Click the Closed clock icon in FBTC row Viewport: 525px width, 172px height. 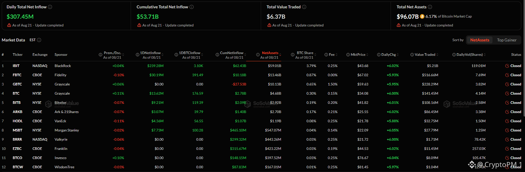click(x=507, y=75)
